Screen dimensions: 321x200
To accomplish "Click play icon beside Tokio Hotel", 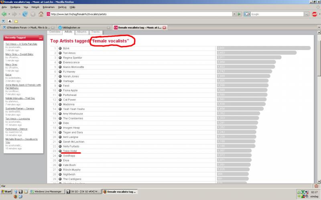I will coord(60,151).
